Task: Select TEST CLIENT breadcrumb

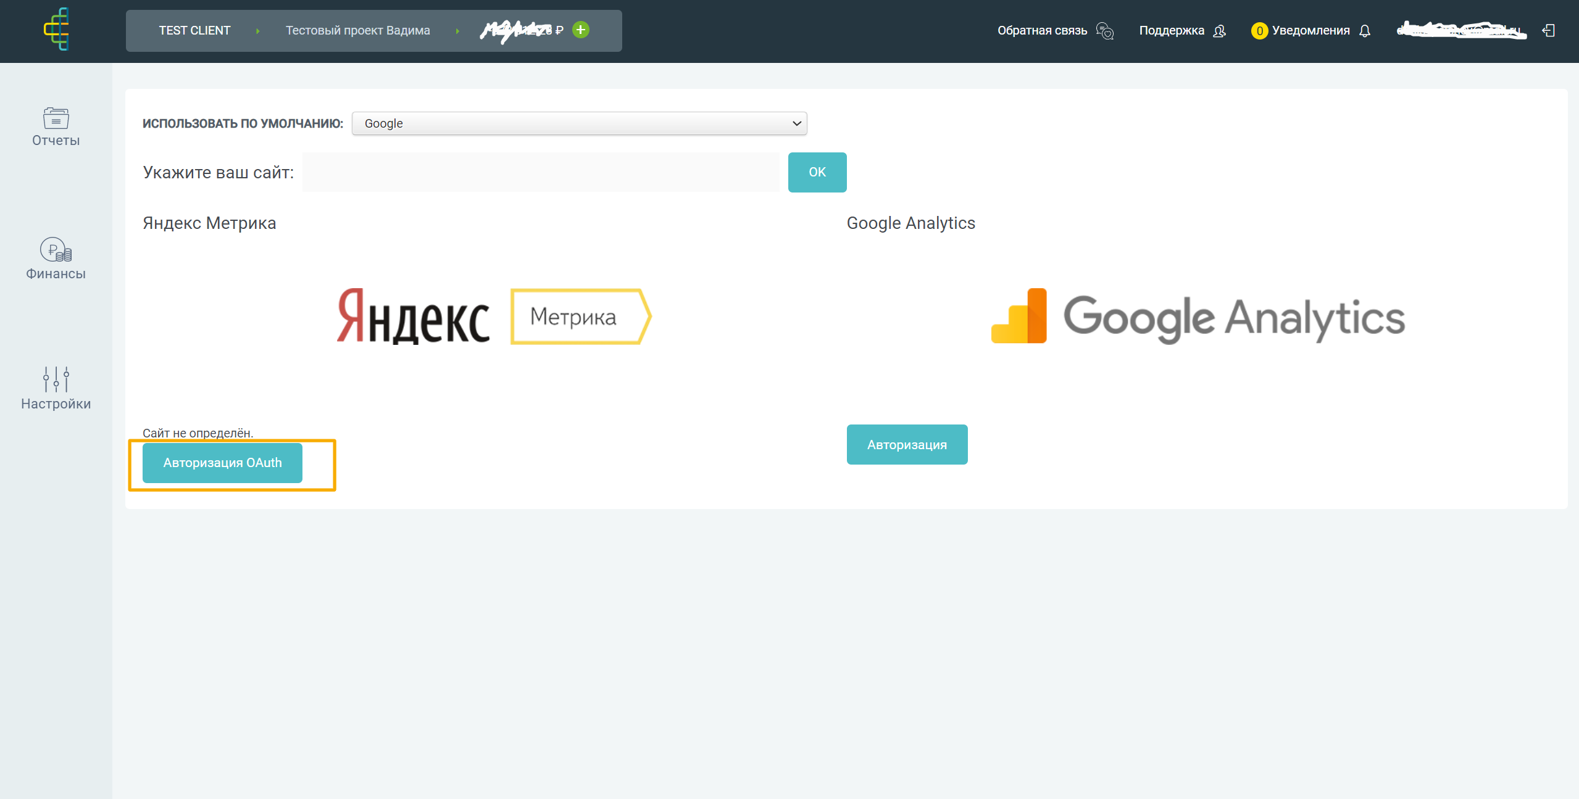Action: coord(194,30)
